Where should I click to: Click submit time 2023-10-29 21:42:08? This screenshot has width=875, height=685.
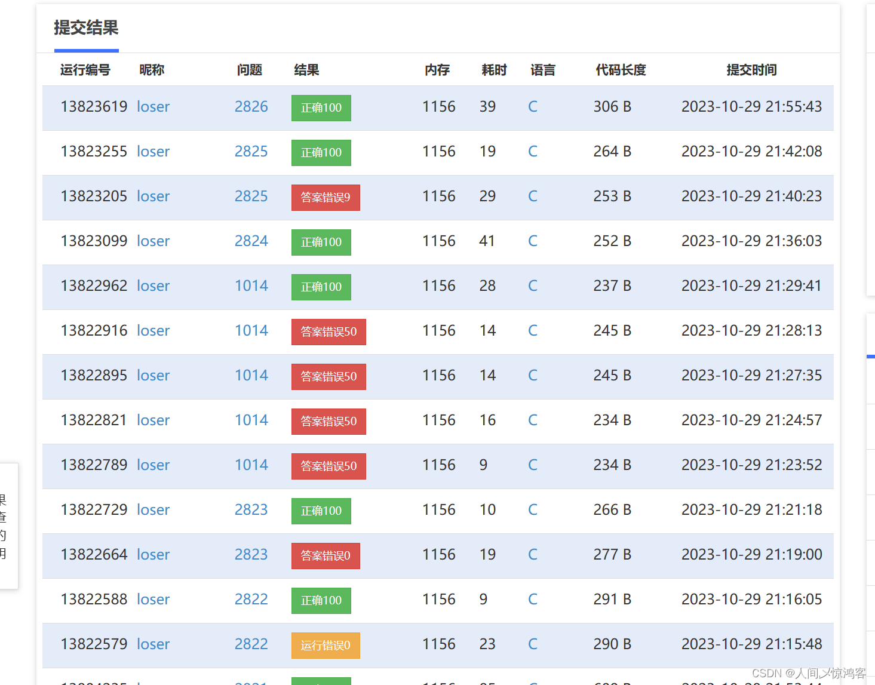(x=751, y=152)
